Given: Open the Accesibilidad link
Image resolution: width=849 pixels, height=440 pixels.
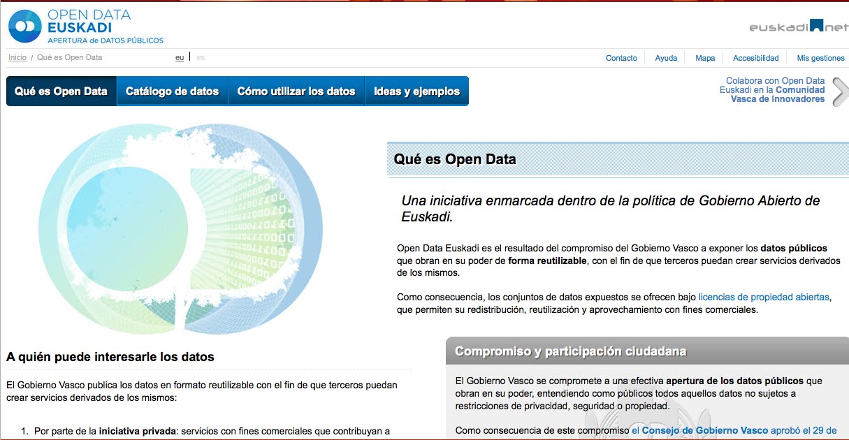Looking at the screenshot, I should coord(755,58).
